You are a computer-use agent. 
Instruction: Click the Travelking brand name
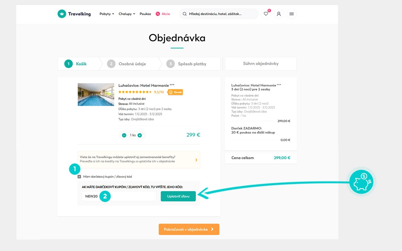tap(79, 14)
